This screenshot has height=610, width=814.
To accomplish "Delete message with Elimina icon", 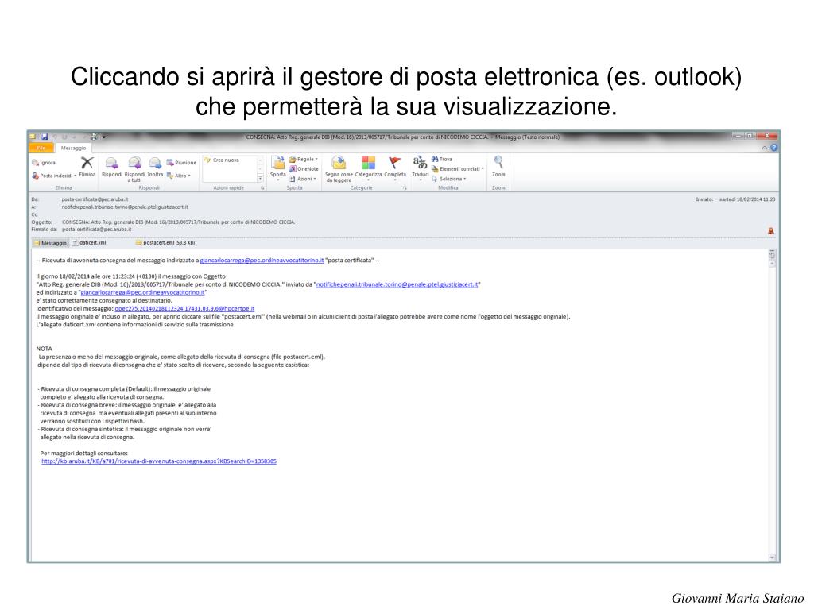I will [x=87, y=167].
